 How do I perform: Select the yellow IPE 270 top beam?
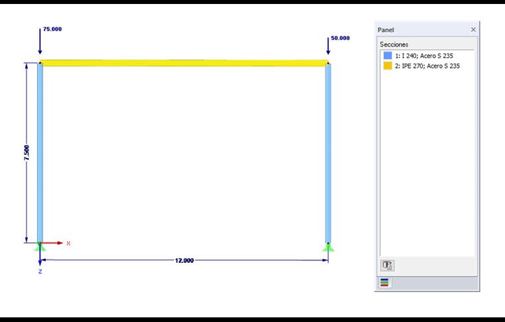(184, 63)
